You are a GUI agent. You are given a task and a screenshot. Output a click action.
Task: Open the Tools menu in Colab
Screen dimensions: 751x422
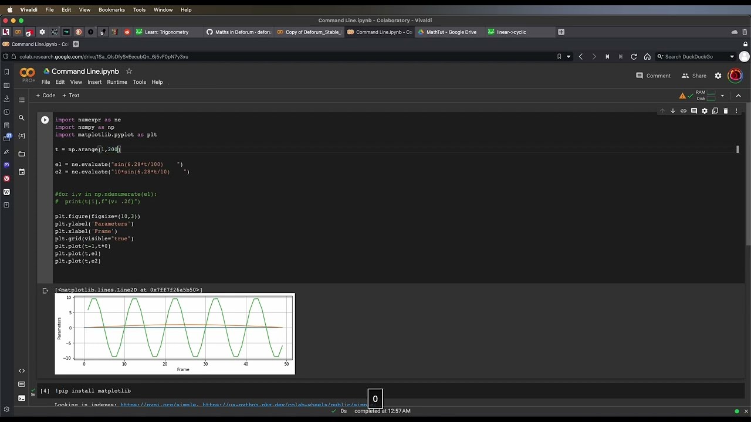pos(139,82)
